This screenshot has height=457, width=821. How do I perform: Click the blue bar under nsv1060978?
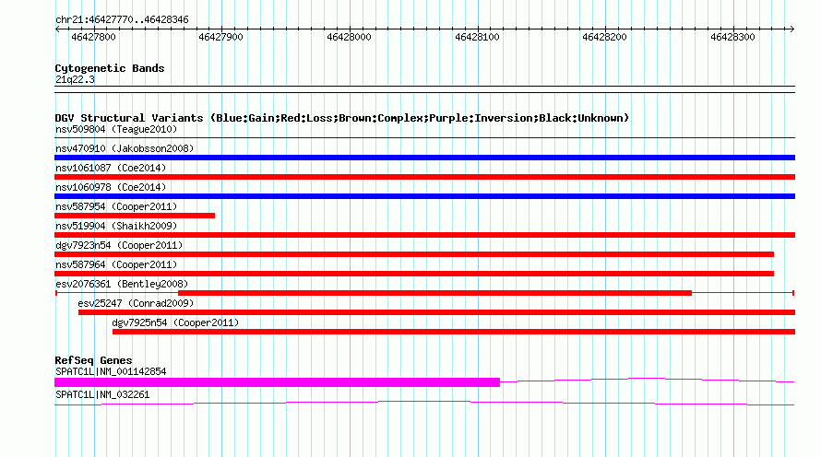point(424,196)
